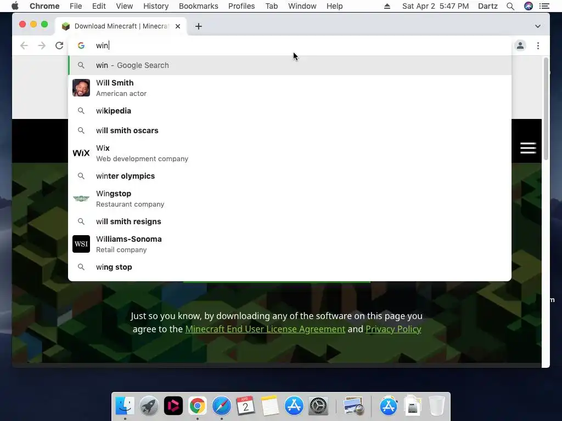Open the Bookmarks menu
This screenshot has width=562, height=421.
pos(198,6)
